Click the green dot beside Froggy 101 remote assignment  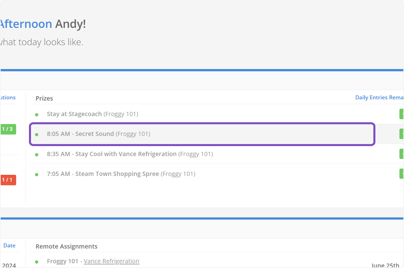pos(37,262)
